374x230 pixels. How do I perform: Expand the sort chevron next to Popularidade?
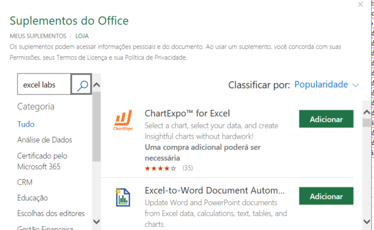click(x=356, y=85)
